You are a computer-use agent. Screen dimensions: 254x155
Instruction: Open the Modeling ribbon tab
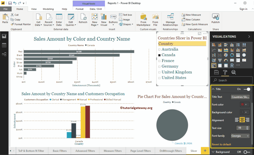[48, 9]
